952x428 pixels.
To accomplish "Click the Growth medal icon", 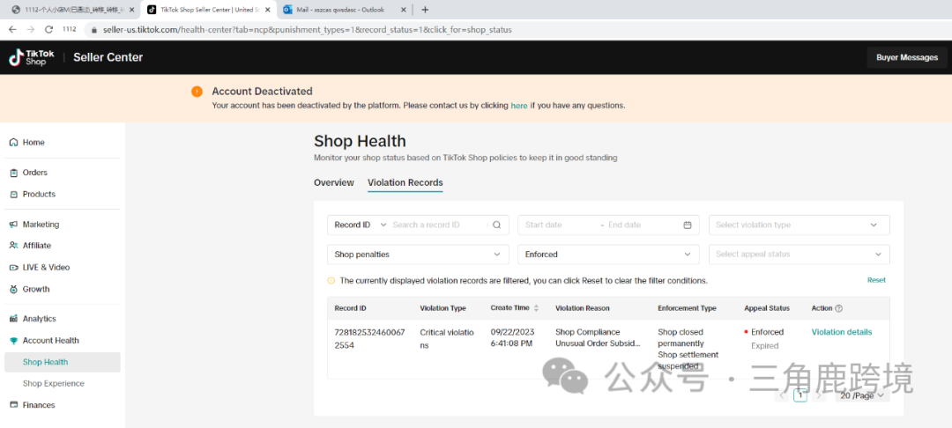I will pyautogui.click(x=13, y=289).
